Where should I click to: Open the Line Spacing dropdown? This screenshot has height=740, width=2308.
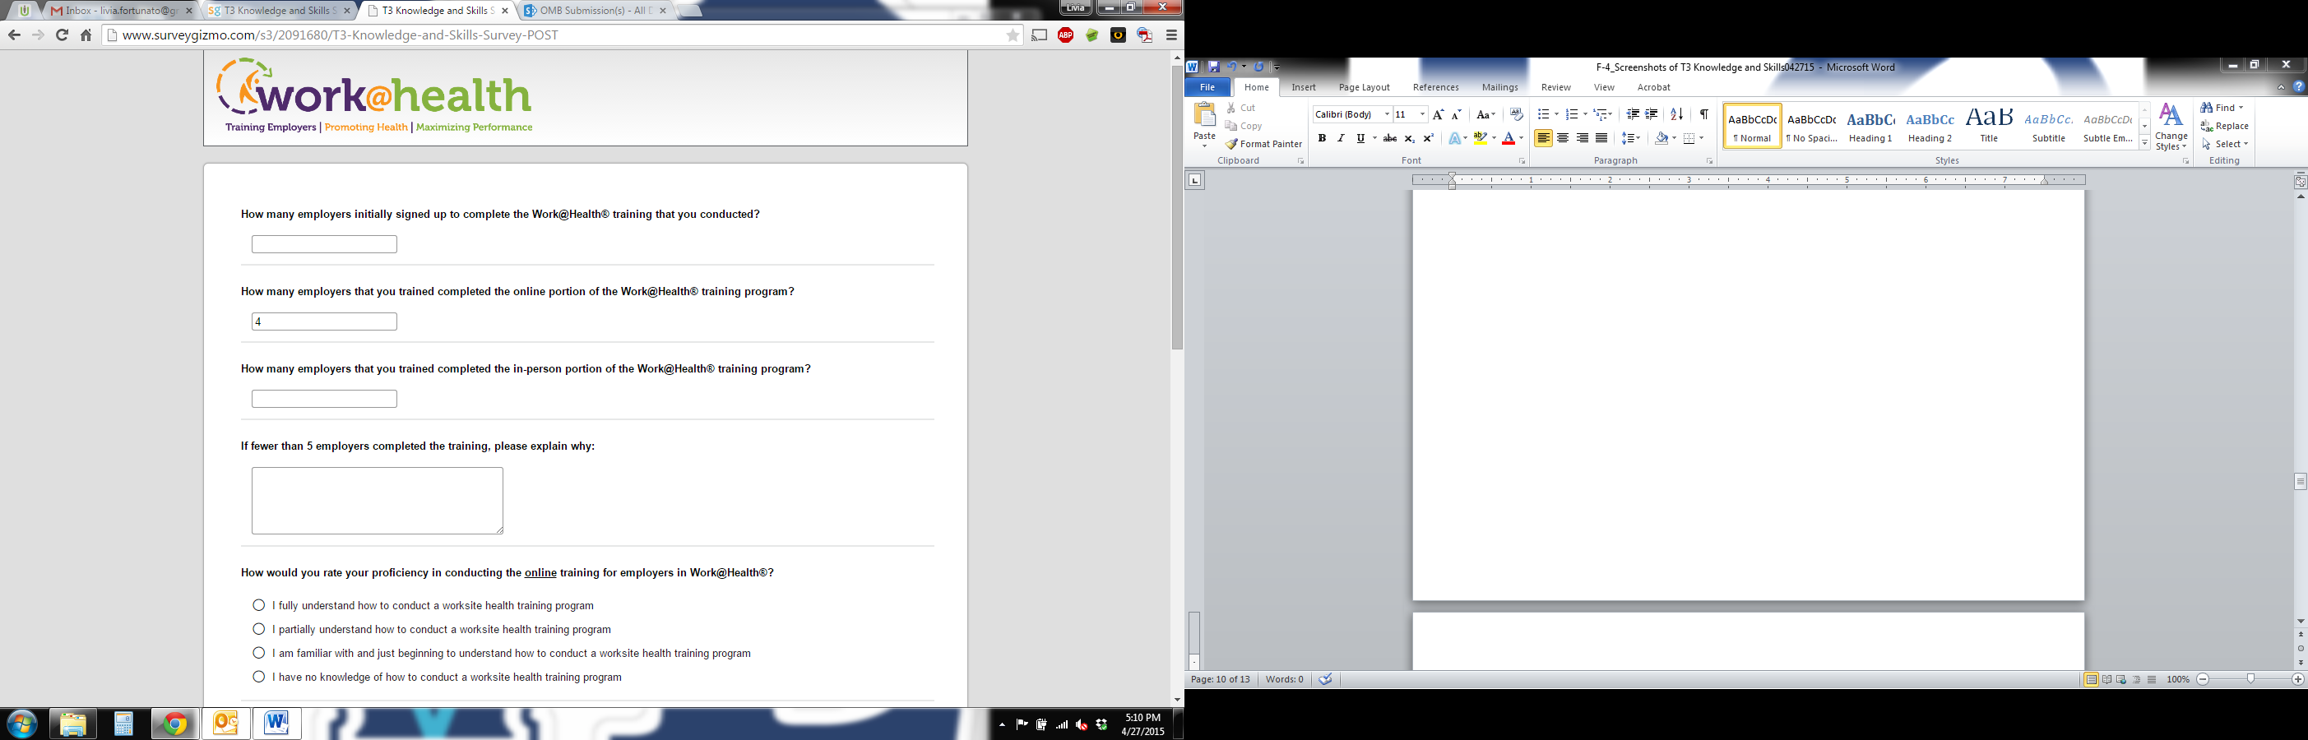(1632, 138)
